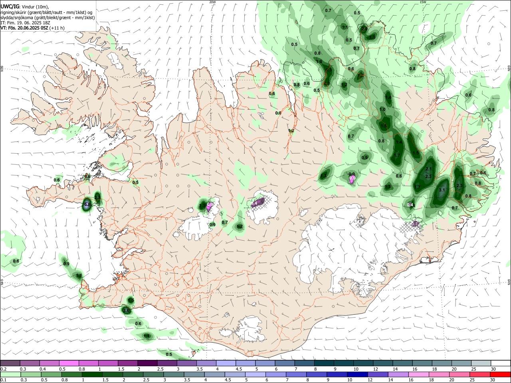Click the '3.1' precipitation value on the map

(x=442, y=190)
